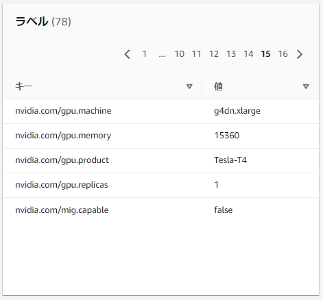
Task: Click the Tesla-T4 value
Action: tap(230, 160)
